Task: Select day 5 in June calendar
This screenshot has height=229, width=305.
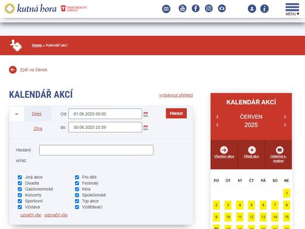Action: point(251,205)
